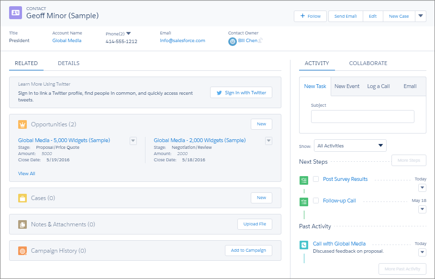Click the Subject input field
The width and height of the screenshot is (435, 279).
coord(363,116)
